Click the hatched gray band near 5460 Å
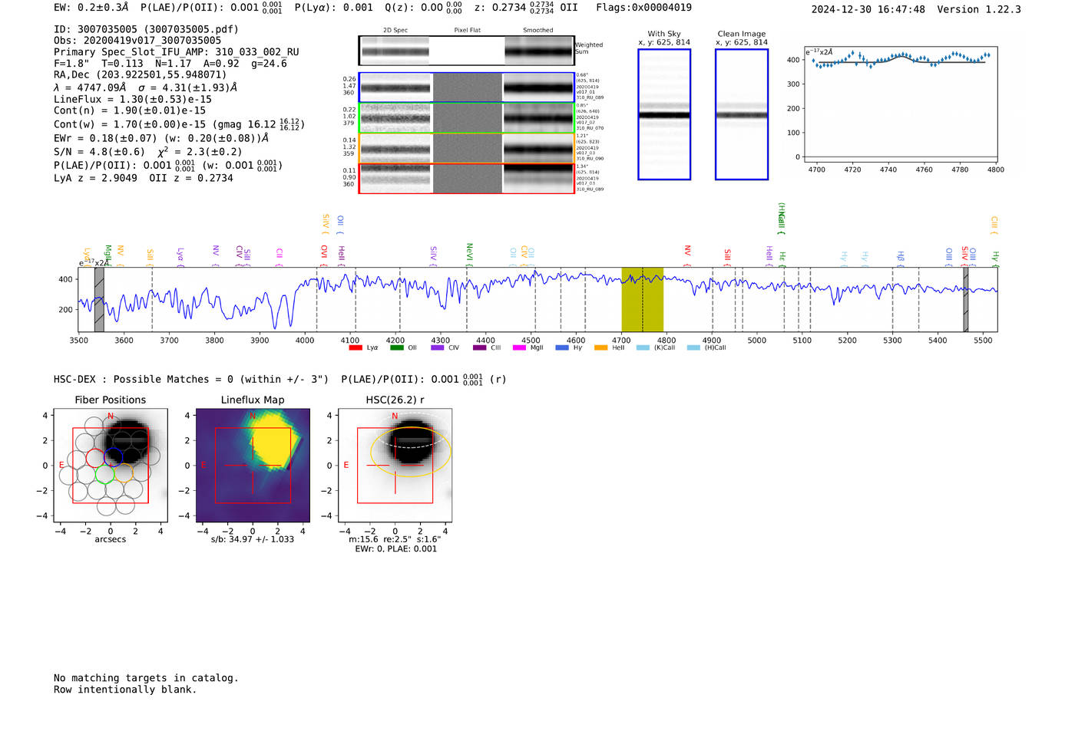This screenshot has height=731, width=1075. pyautogui.click(x=966, y=299)
